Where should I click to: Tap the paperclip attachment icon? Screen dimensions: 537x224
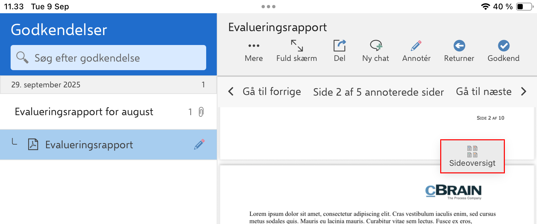(201, 112)
